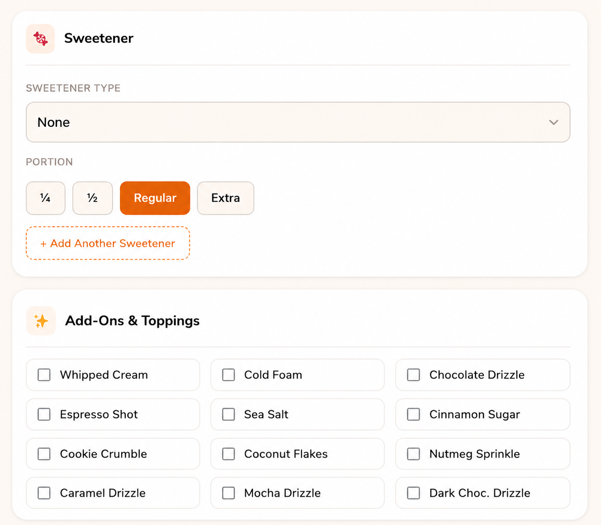601x525 pixels.
Task: Enable the Cold Foam add-on
Action: [228, 375]
